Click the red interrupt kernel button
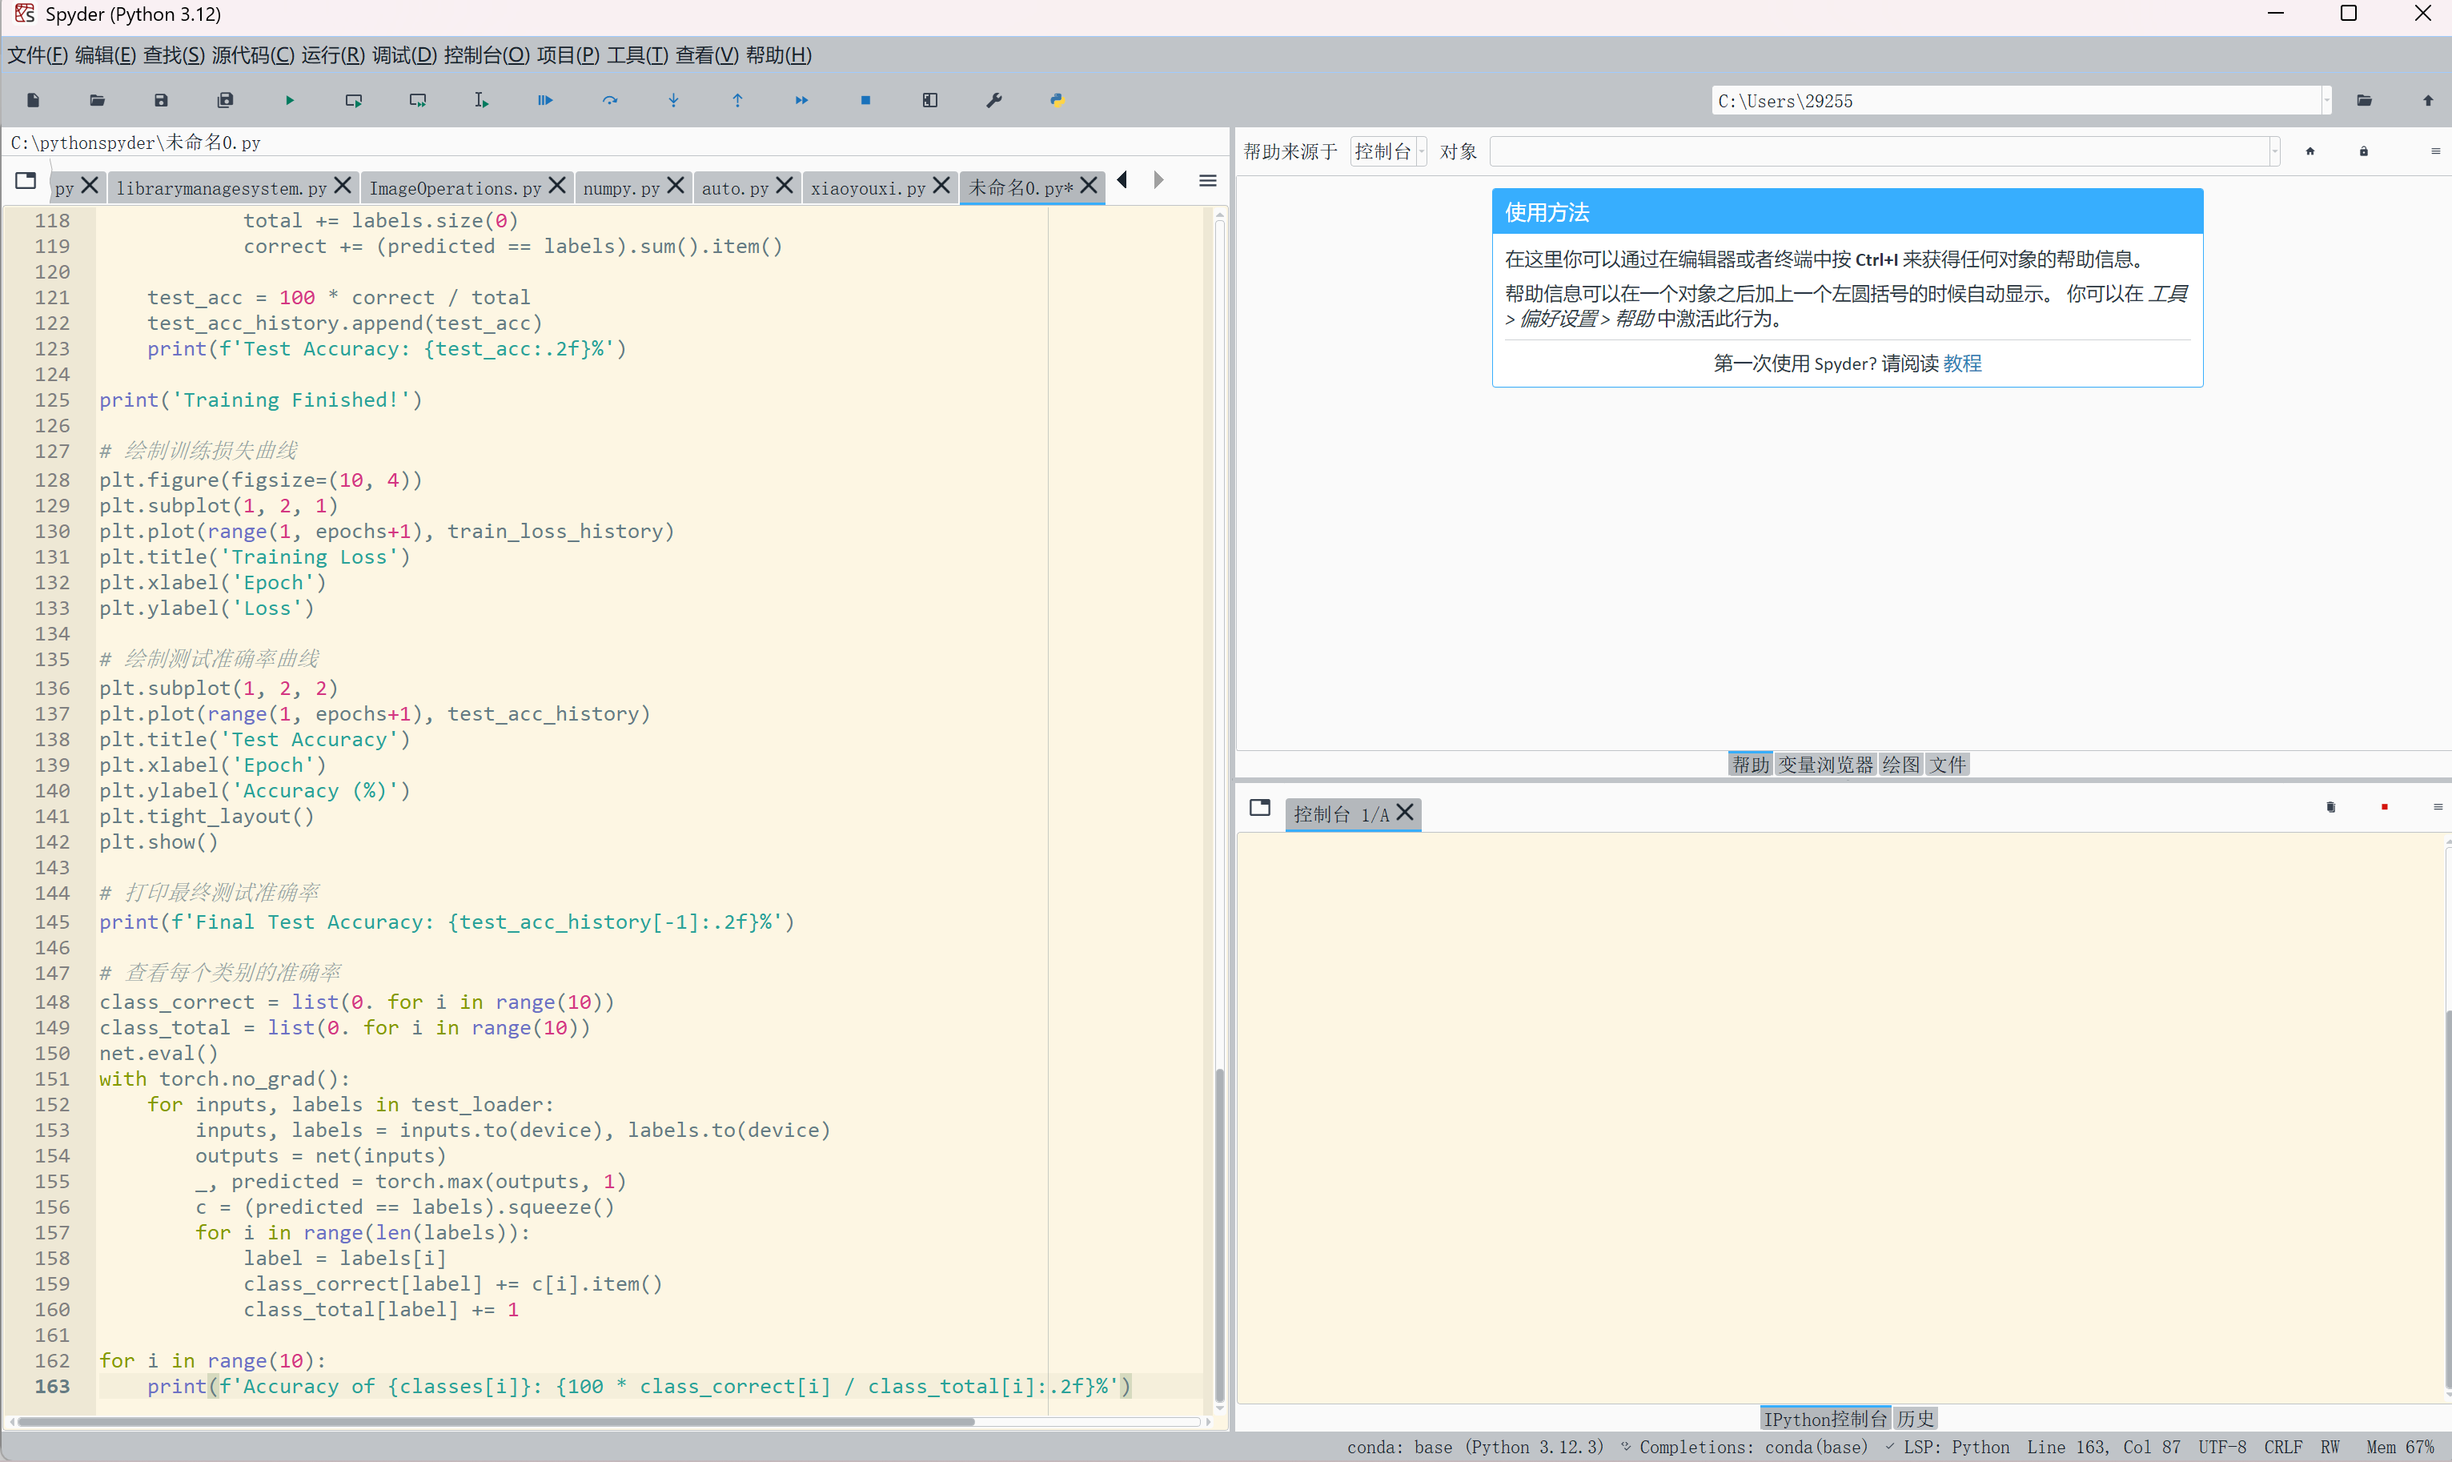This screenshot has height=1462, width=2452. [x=2384, y=808]
